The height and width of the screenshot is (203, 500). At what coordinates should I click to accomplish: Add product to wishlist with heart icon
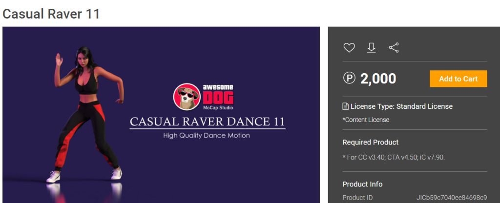(349, 48)
